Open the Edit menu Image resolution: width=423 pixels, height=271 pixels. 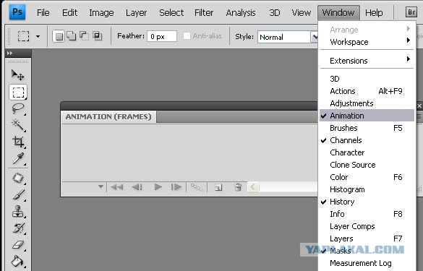[x=69, y=13]
